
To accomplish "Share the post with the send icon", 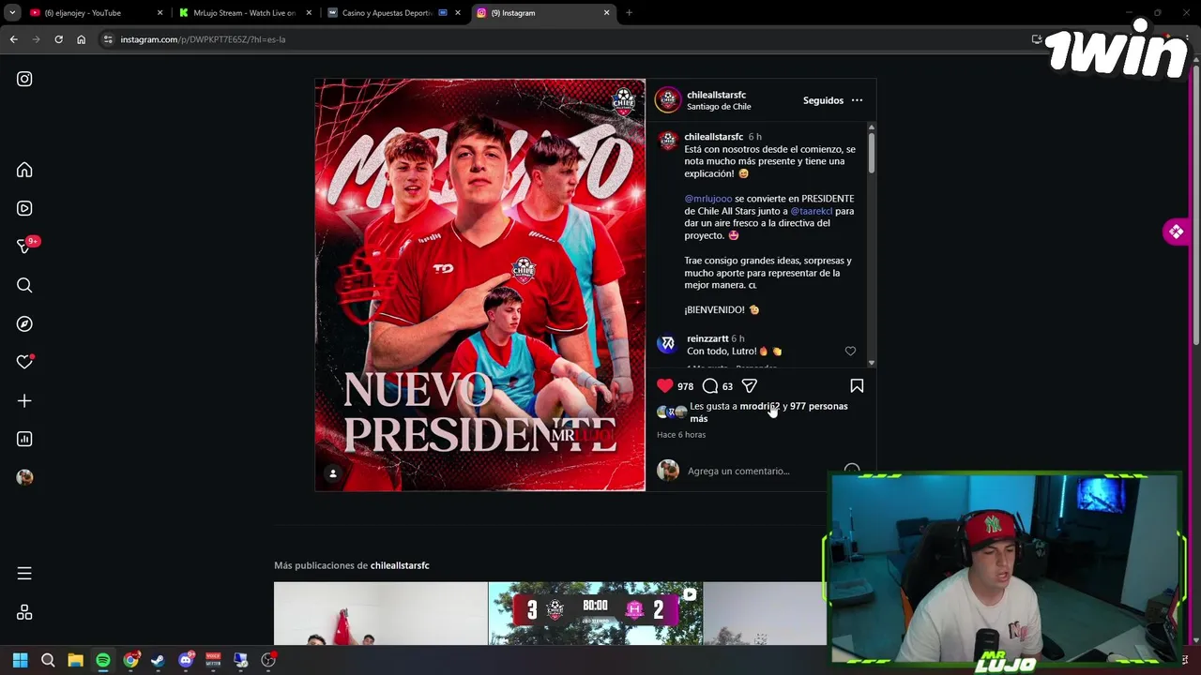I will click(749, 385).
